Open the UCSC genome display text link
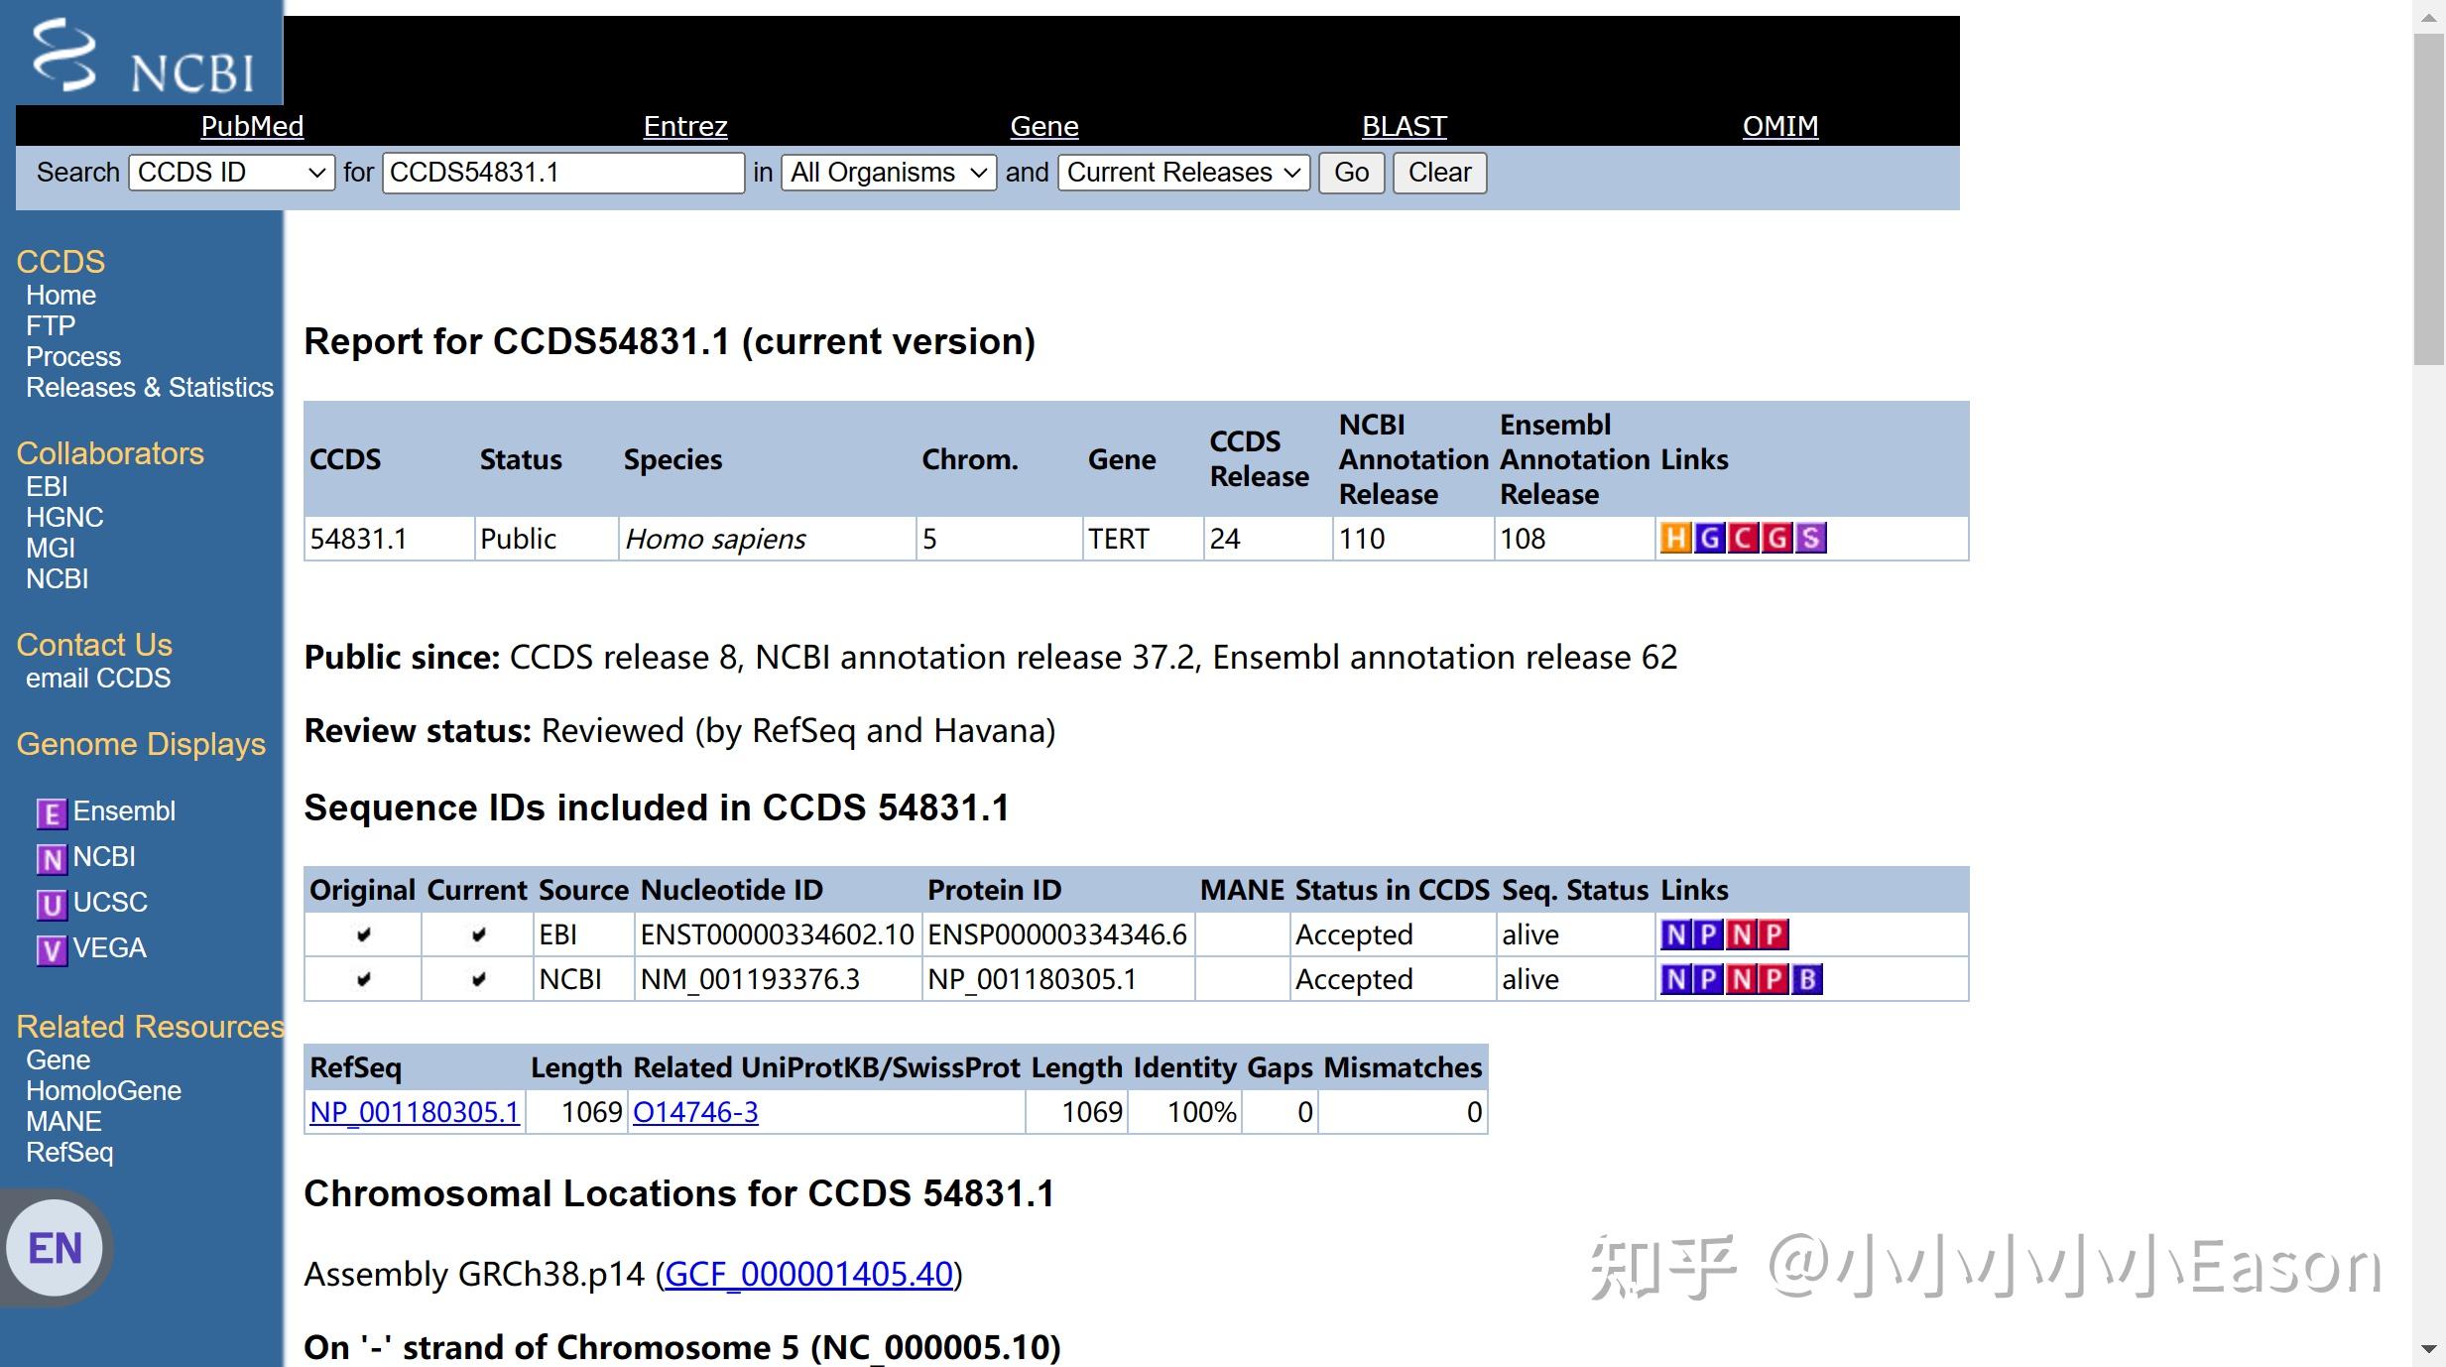This screenshot has width=2446, height=1367. pos(110,903)
